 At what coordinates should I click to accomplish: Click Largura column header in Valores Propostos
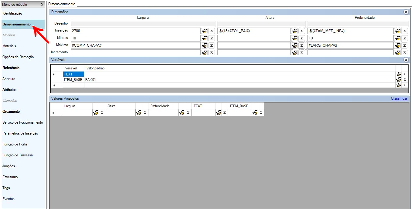point(77,106)
